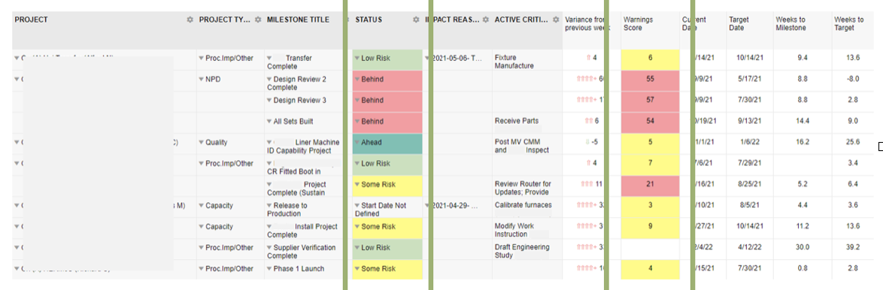Select the Modify Work Instruction cell
Image resolution: width=883 pixels, height=290 pixels.
[x=528, y=228]
